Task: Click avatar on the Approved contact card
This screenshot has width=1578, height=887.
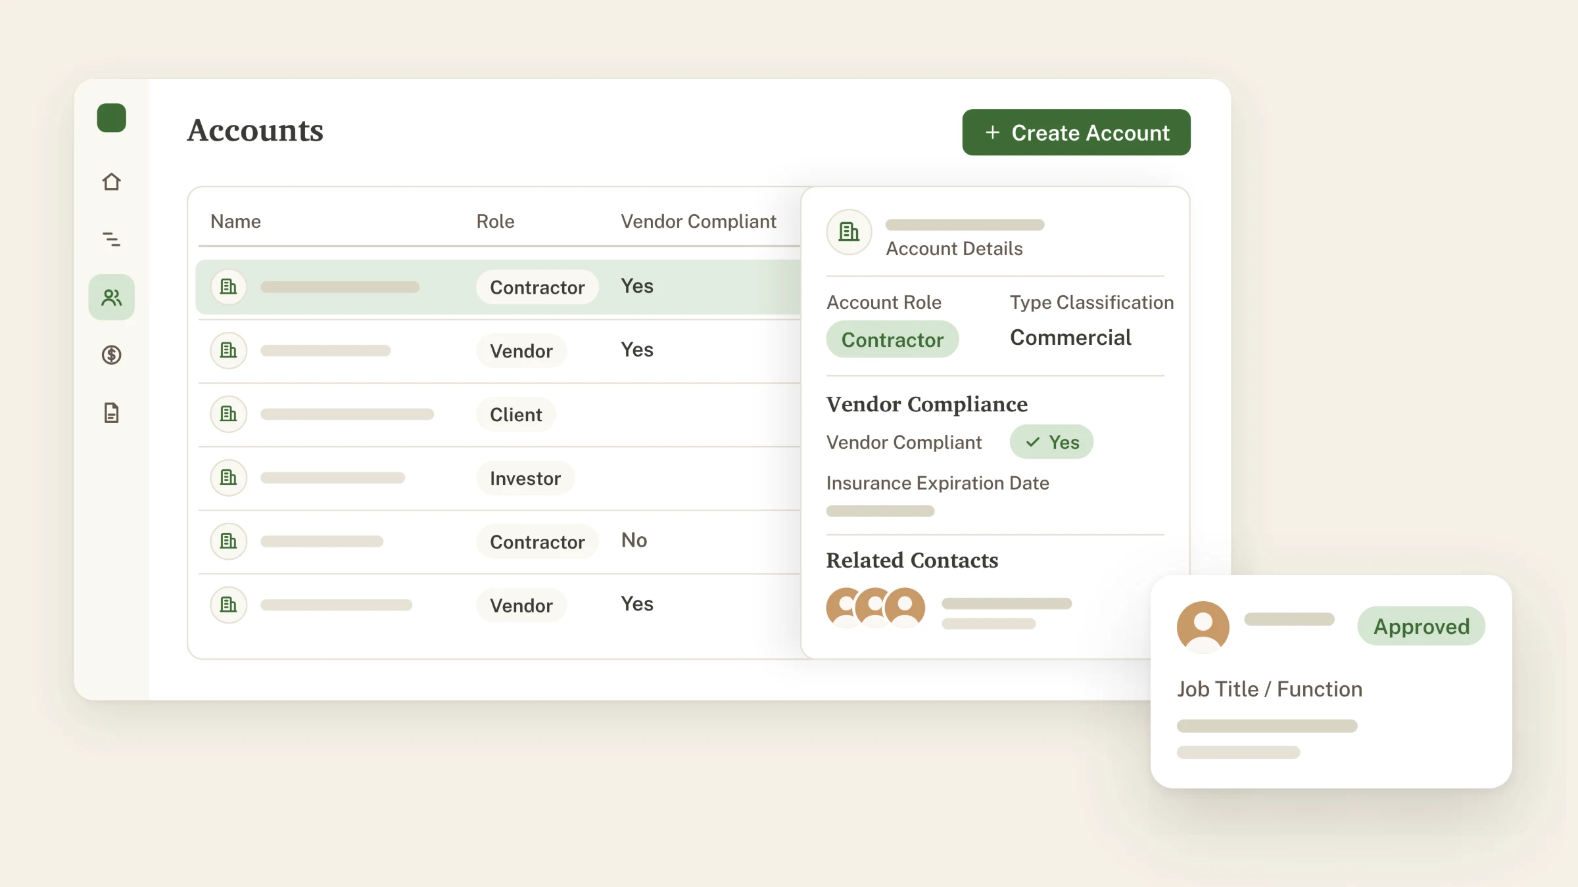Action: (1203, 627)
